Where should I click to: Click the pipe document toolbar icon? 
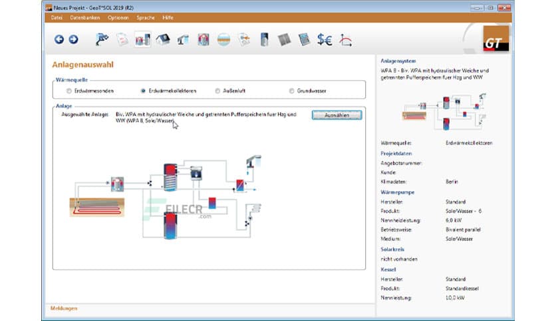tap(244, 40)
